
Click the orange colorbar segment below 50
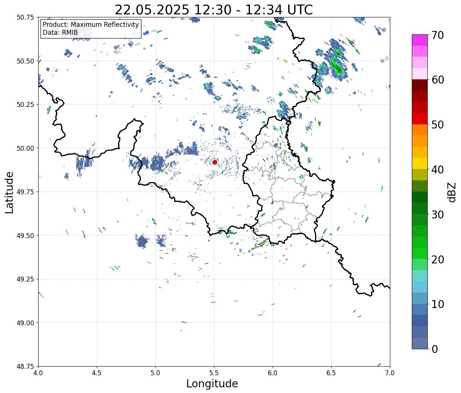[420, 130]
